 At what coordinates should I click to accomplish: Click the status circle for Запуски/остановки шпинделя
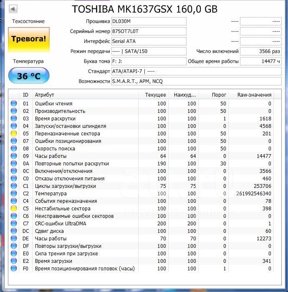[14, 126]
